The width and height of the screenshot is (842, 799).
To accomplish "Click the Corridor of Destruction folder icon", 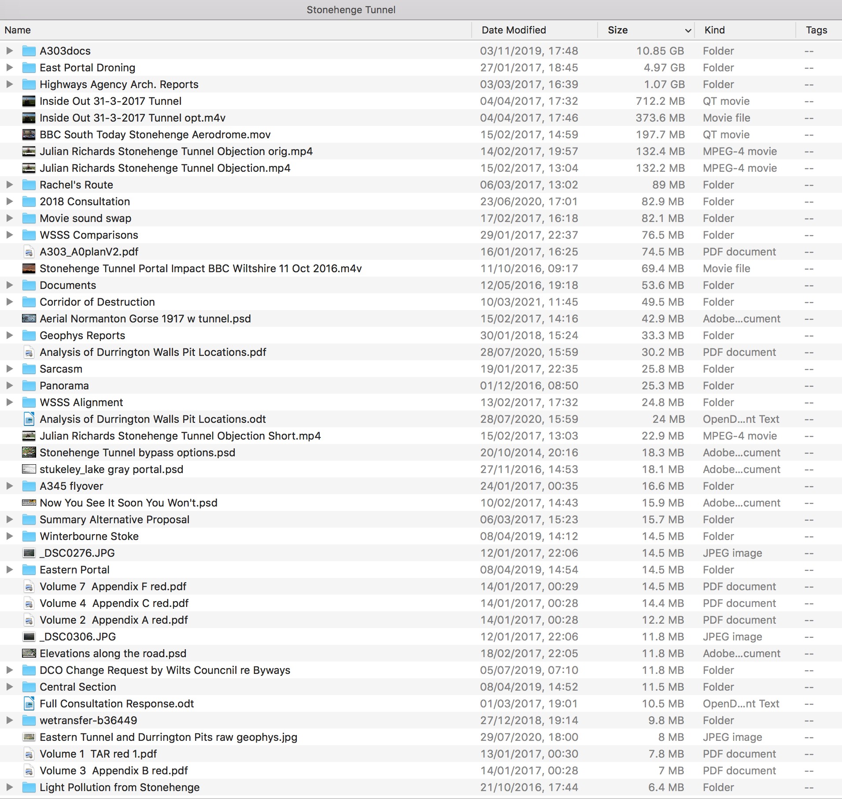I will tap(29, 302).
